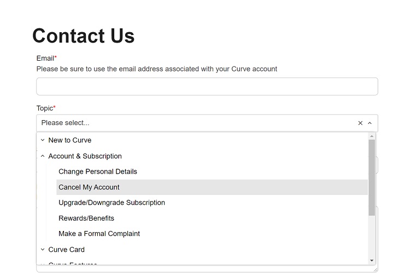Select Make a Formal Complaint

pos(99,234)
